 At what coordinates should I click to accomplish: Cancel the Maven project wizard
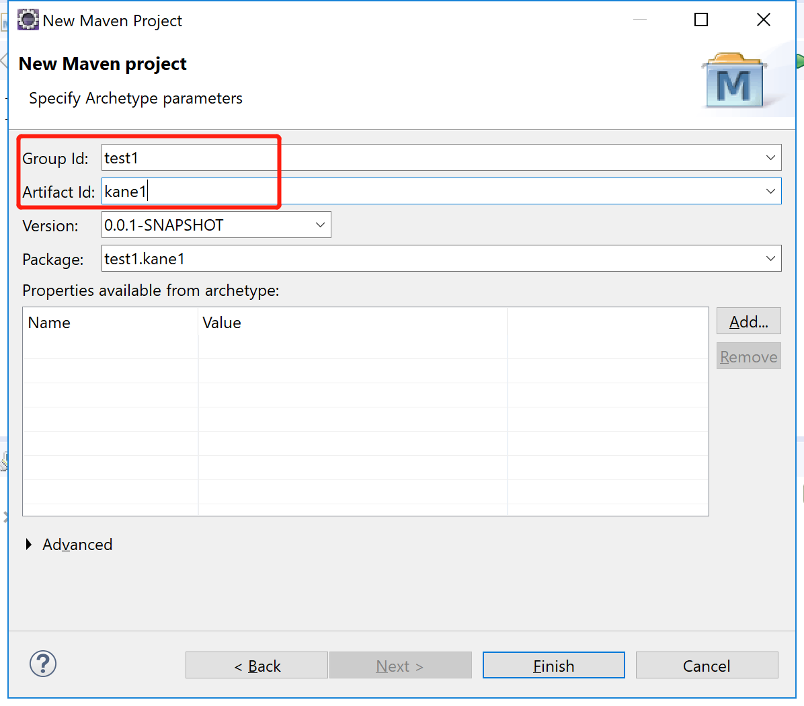point(707,666)
